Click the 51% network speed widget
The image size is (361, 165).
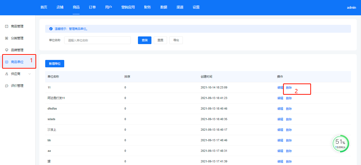coord(340,144)
